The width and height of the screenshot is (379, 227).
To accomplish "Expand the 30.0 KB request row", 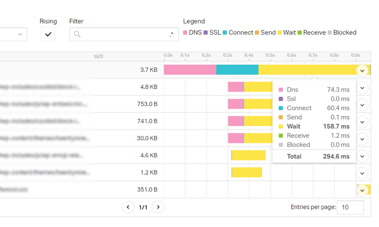I will click(x=362, y=139).
